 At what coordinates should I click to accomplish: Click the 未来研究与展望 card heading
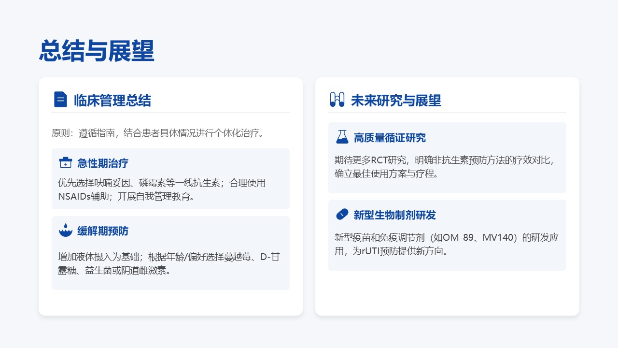[395, 101]
